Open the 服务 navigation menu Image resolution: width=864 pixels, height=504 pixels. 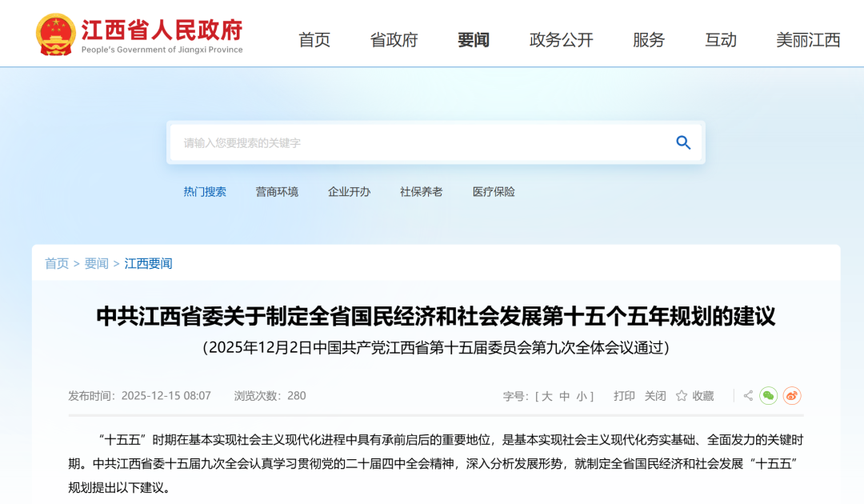(x=649, y=40)
